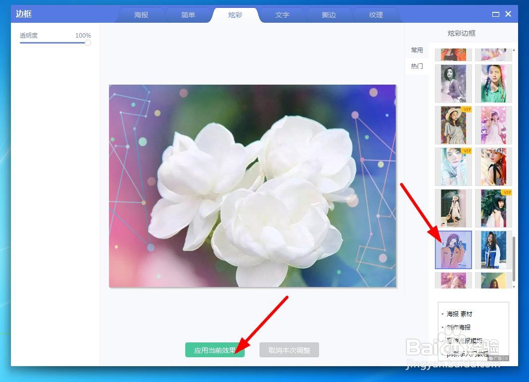This screenshot has width=529, height=382.
Task: Choose the blue jacket girl frame thumbnail
Action: click(493, 250)
